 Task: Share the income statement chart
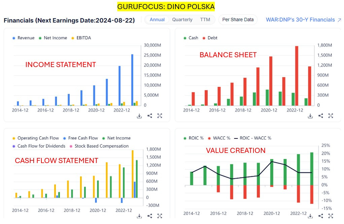(x=150, y=116)
